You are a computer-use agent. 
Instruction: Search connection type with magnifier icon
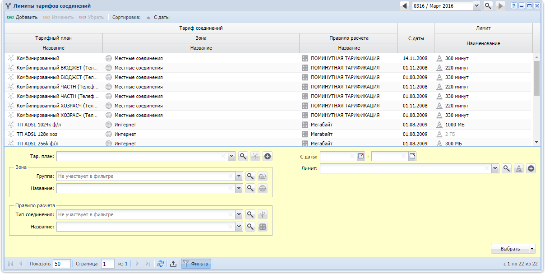(x=250, y=214)
